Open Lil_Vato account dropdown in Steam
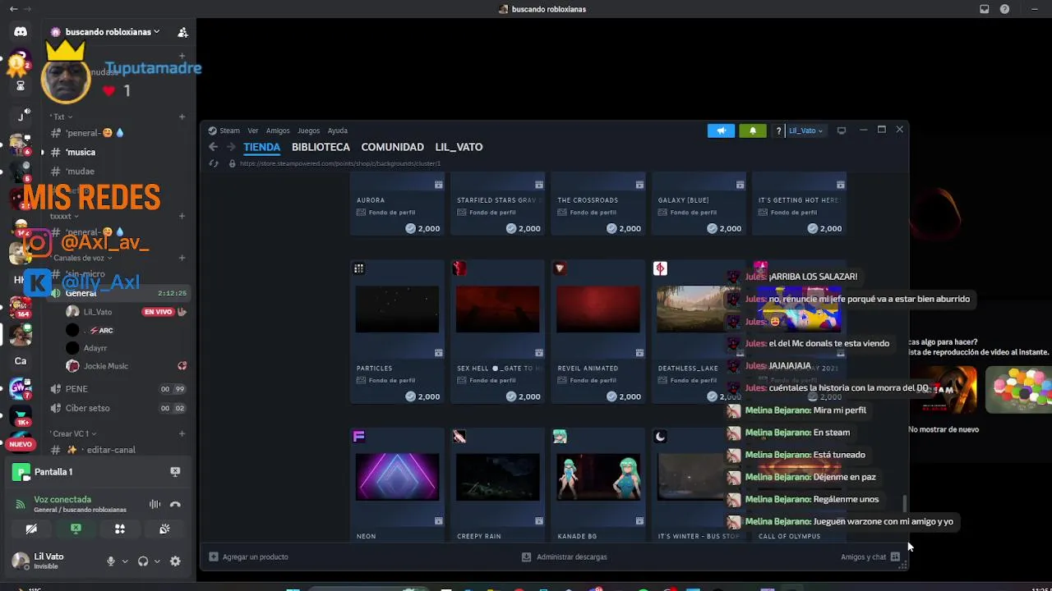1052x591 pixels. (805, 131)
